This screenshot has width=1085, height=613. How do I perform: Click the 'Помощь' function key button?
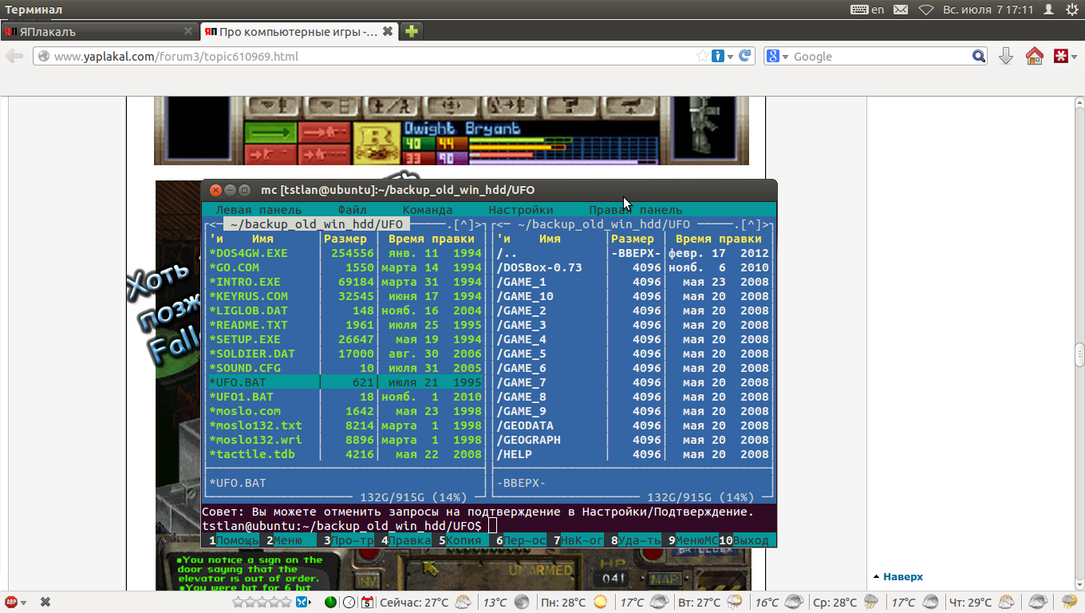[234, 540]
